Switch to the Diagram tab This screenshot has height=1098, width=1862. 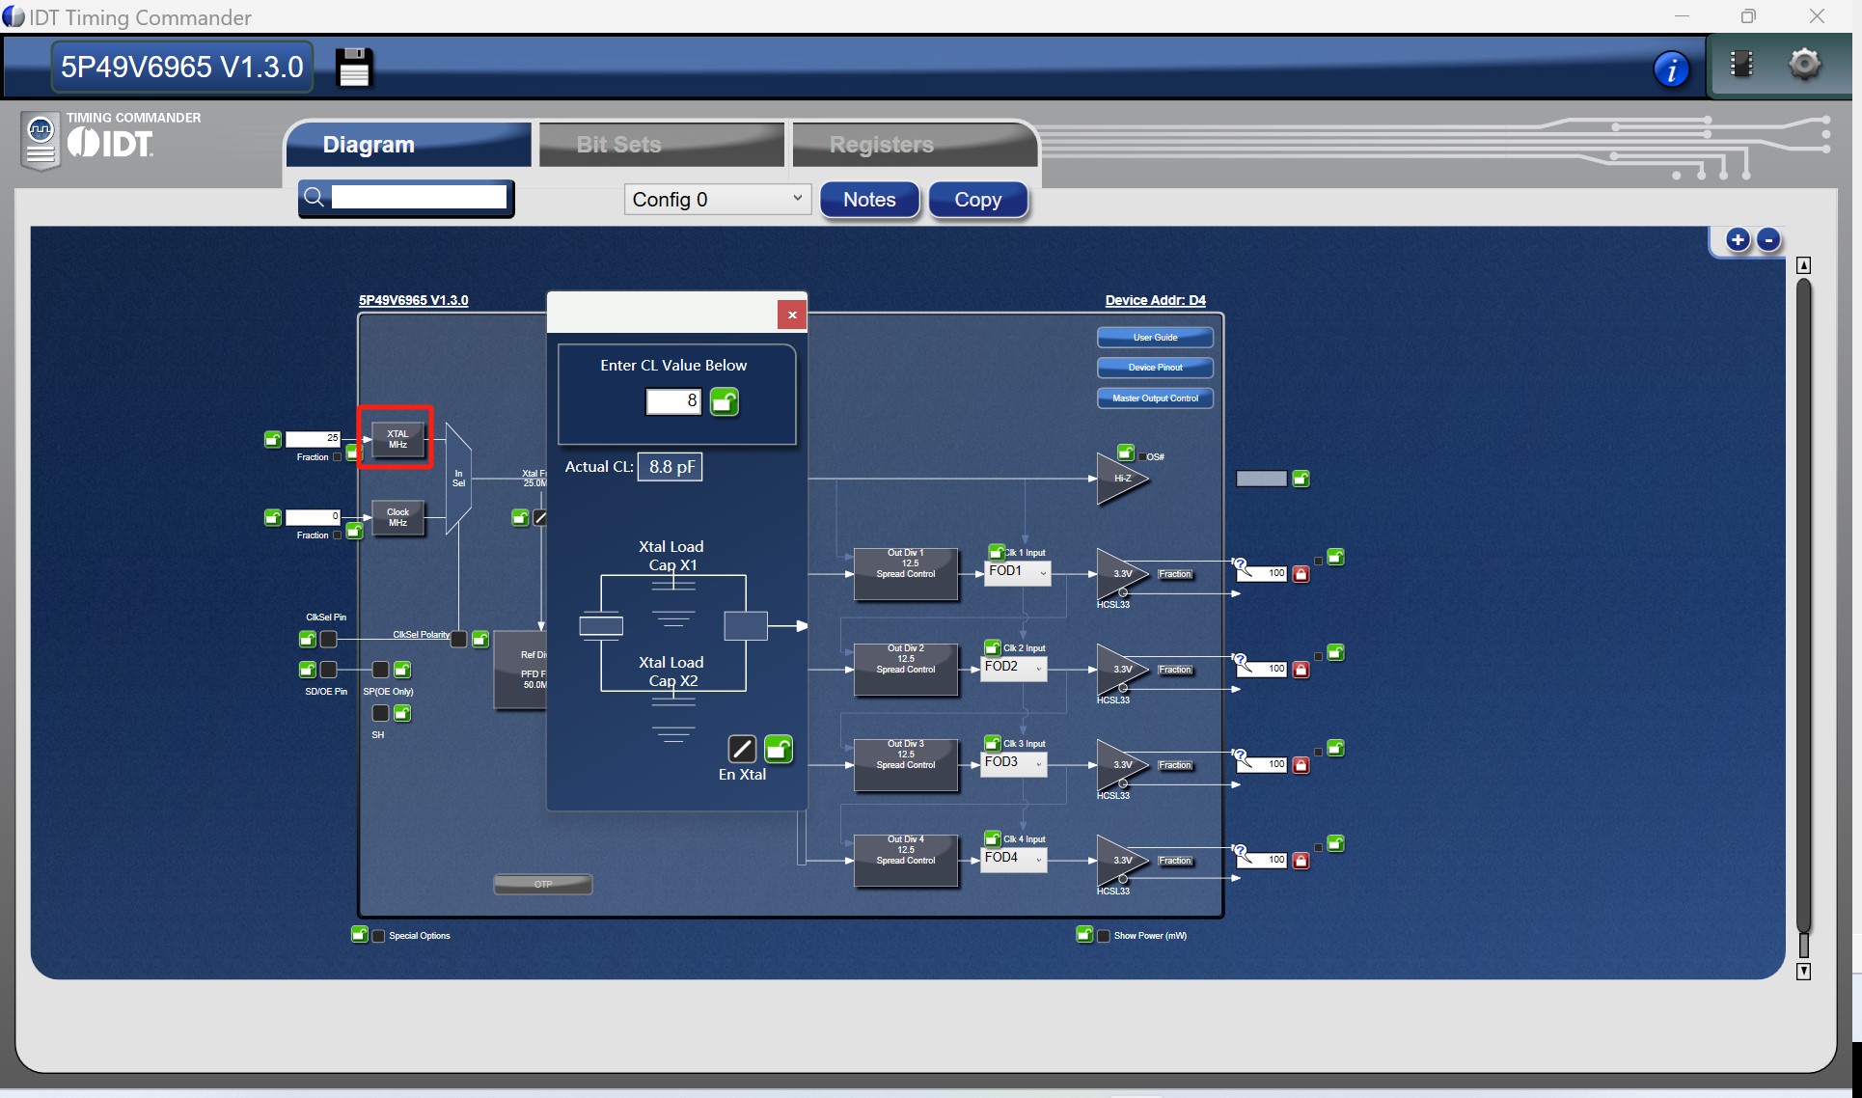point(408,145)
